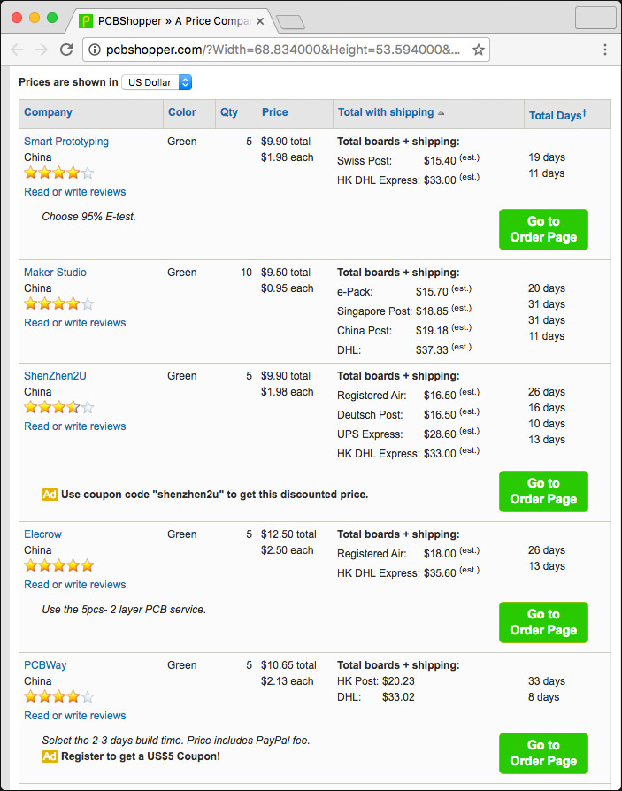
Task: Open a new tab button
Action: point(290,21)
